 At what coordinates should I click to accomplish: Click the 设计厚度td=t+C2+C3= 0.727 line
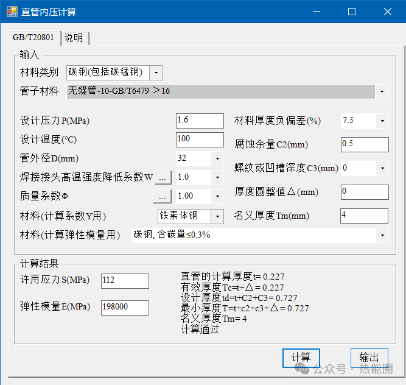point(239,298)
